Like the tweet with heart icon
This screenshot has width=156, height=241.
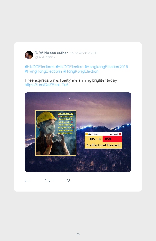(68, 181)
